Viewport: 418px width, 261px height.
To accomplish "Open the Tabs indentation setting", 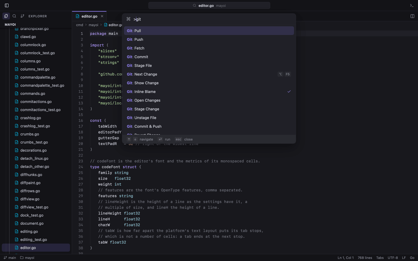I will (380, 258).
